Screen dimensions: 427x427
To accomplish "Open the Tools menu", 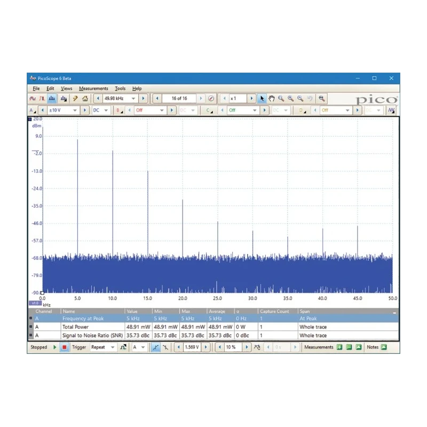I will click(x=120, y=89).
